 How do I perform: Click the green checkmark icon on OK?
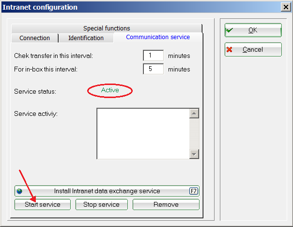pyautogui.click(x=229, y=30)
